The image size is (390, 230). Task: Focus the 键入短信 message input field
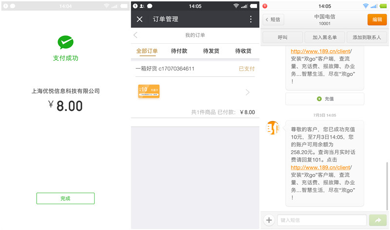tap(322, 220)
